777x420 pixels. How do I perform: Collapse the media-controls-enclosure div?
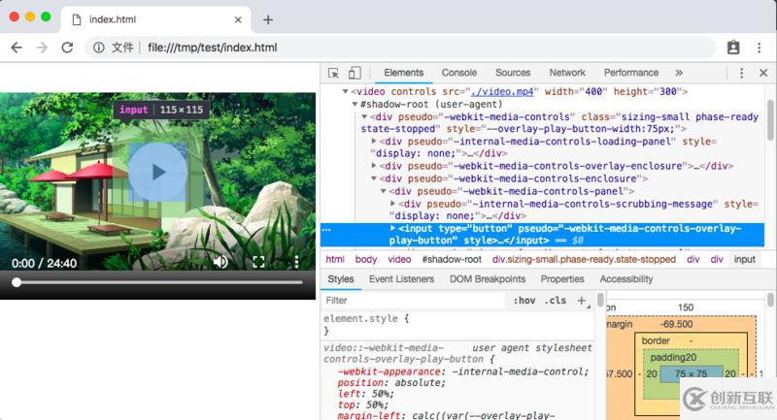374,178
